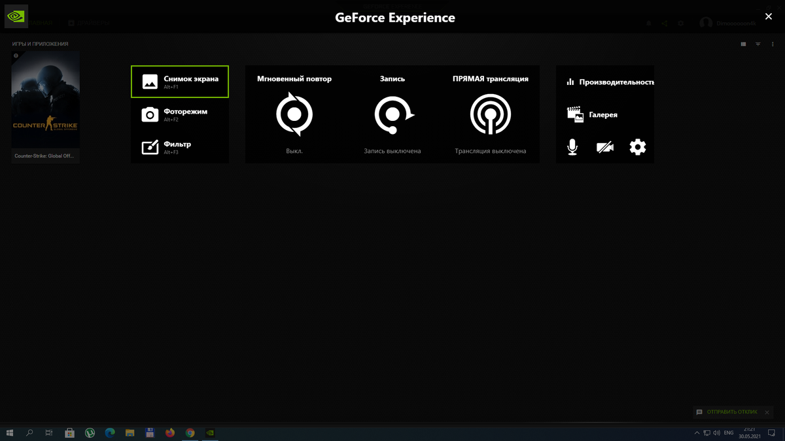Click the Выкл. status text

294,151
